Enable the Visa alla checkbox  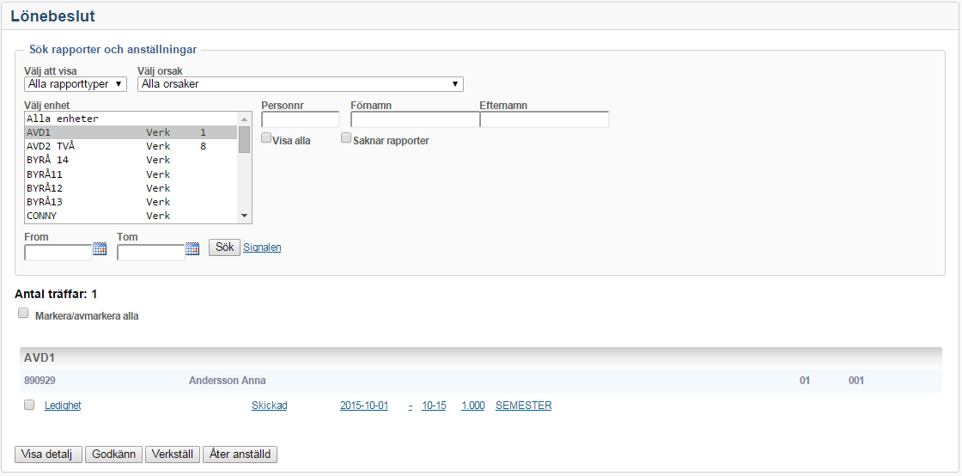click(266, 138)
